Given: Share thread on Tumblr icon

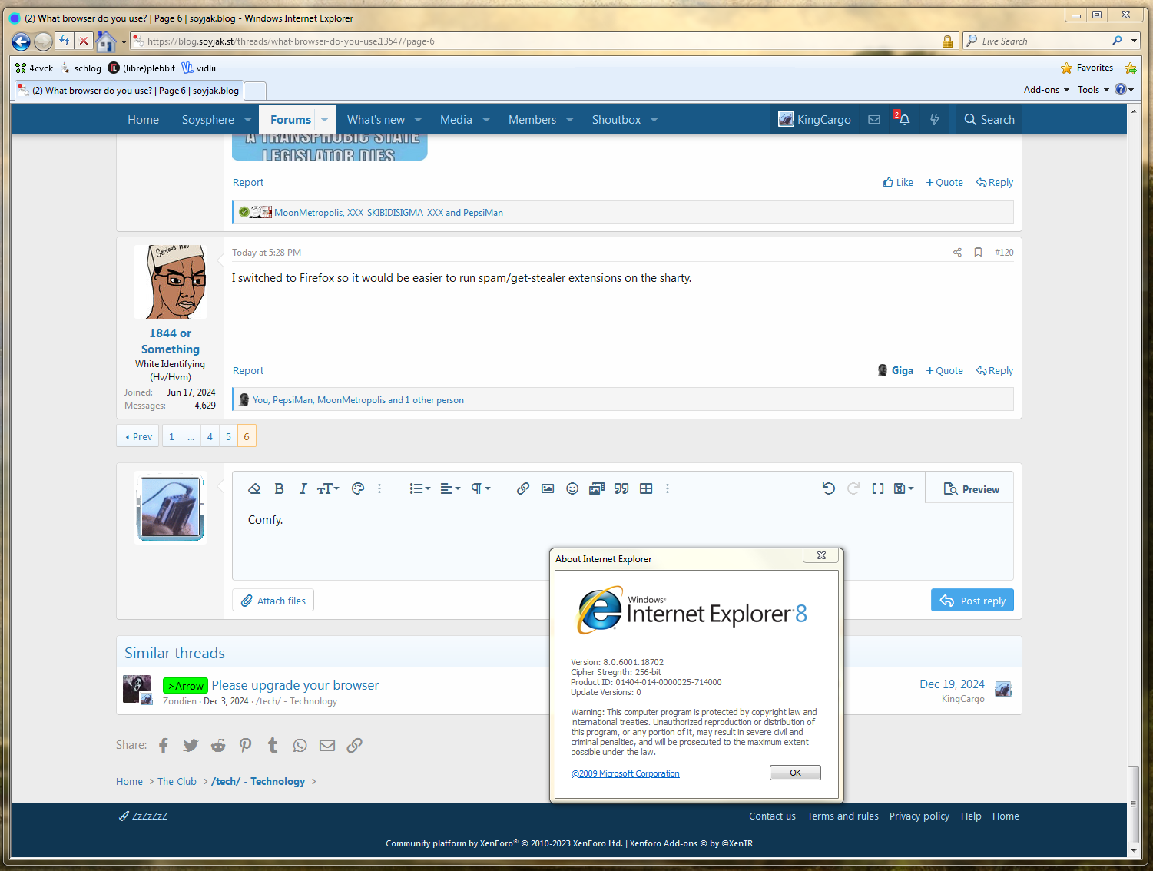Looking at the screenshot, I should (x=273, y=745).
